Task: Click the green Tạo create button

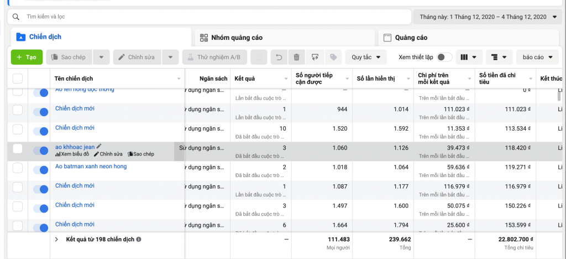Action: point(27,57)
